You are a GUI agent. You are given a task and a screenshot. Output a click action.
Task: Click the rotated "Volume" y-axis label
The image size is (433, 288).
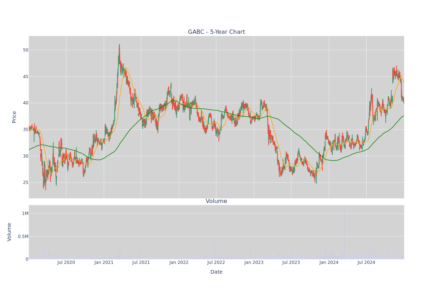pos(10,232)
